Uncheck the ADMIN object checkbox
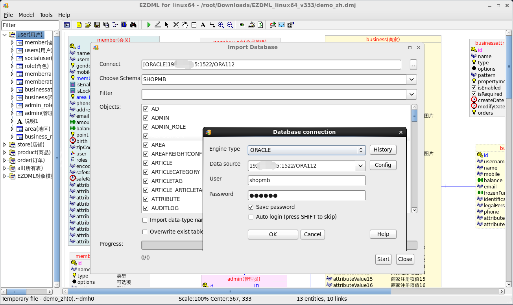 [146, 118]
